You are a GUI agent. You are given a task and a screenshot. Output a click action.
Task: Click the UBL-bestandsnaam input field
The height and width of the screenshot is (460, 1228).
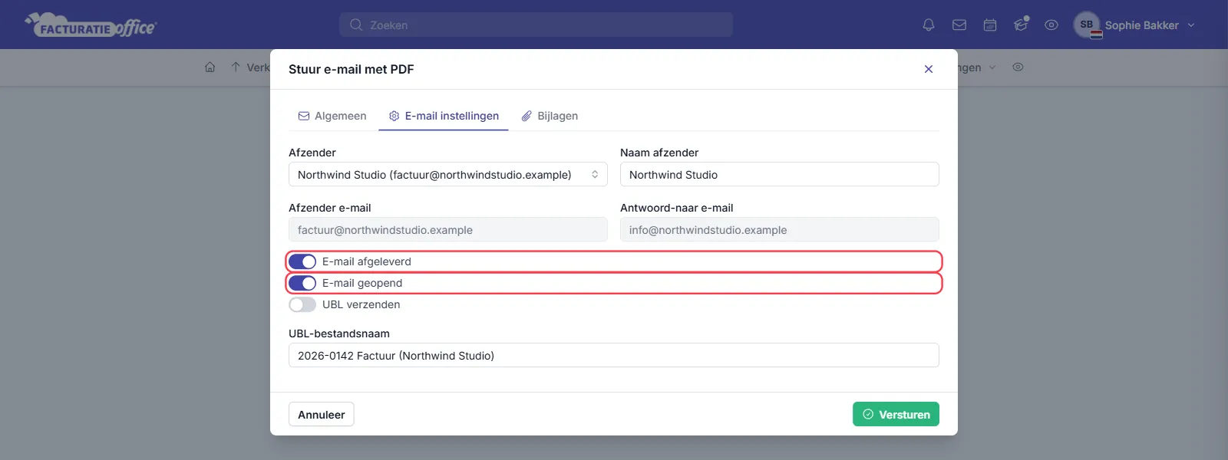(614, 355)
